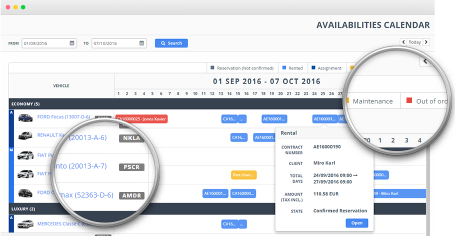This screenshot has height=236, width=455.
Task: Select AE160001... booking on FORD C-max row
Action: click(215, 193)
